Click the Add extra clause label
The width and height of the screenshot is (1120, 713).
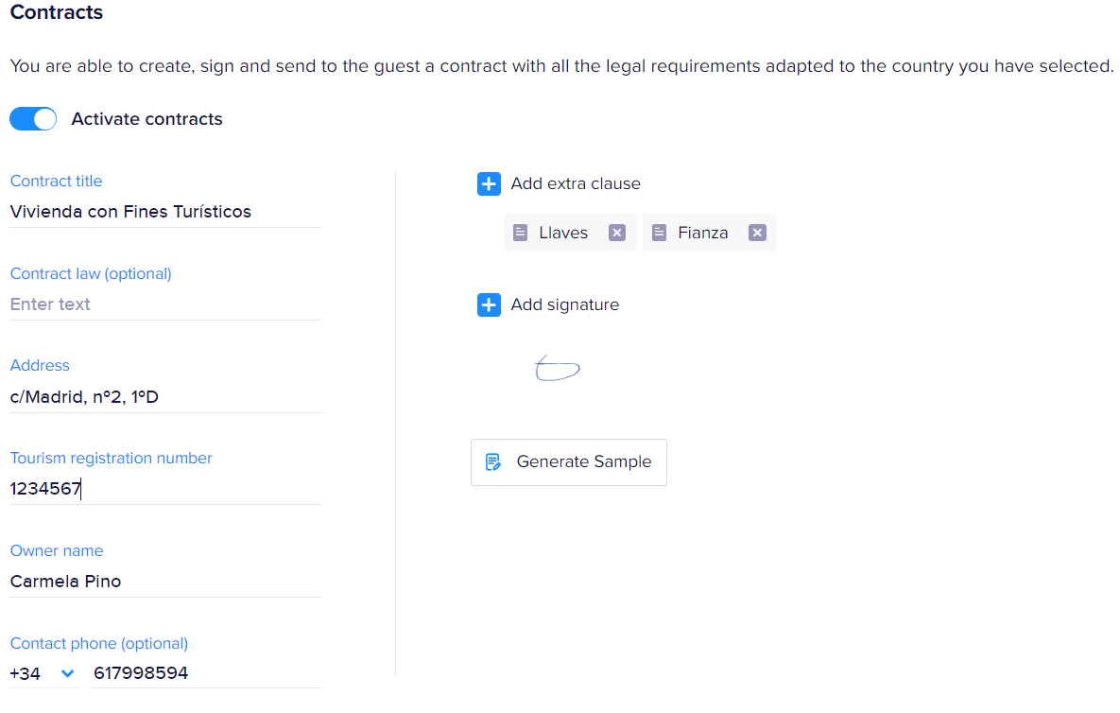pyautogui.click(x=576, y=184)
